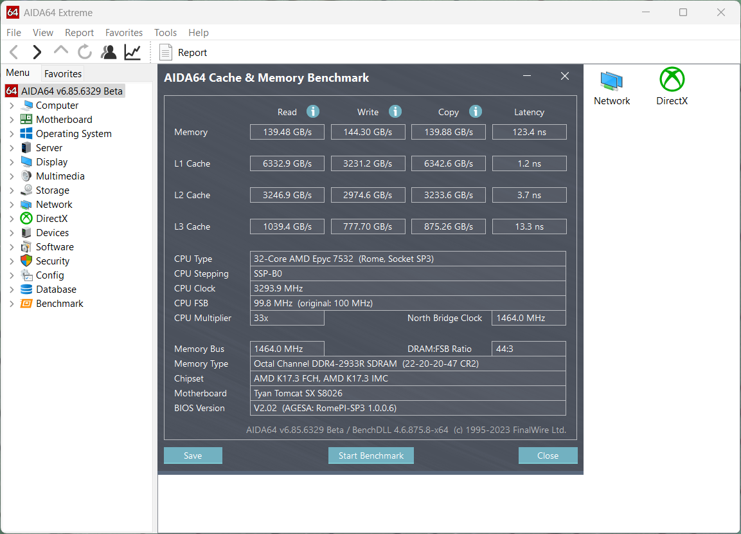741x534 pixels.
Task: Click the Memory Type field Octal Channel DDR4-2933R
Action: coord(408,364)
